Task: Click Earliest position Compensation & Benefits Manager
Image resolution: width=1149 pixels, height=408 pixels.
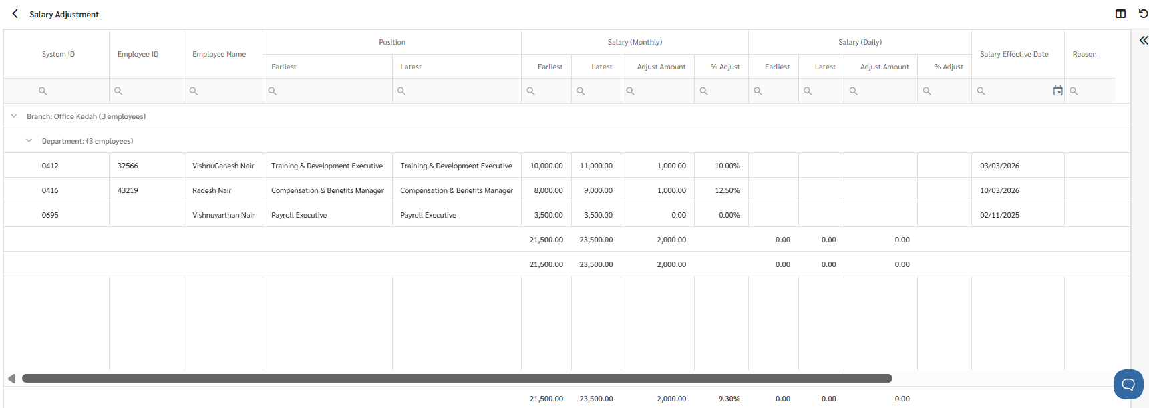Action: [327, 190]
